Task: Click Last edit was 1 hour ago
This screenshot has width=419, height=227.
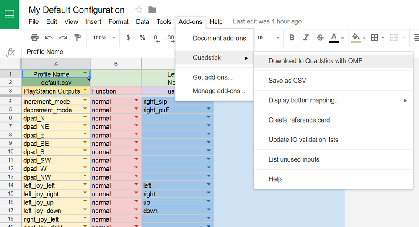Action: point(267,21)
